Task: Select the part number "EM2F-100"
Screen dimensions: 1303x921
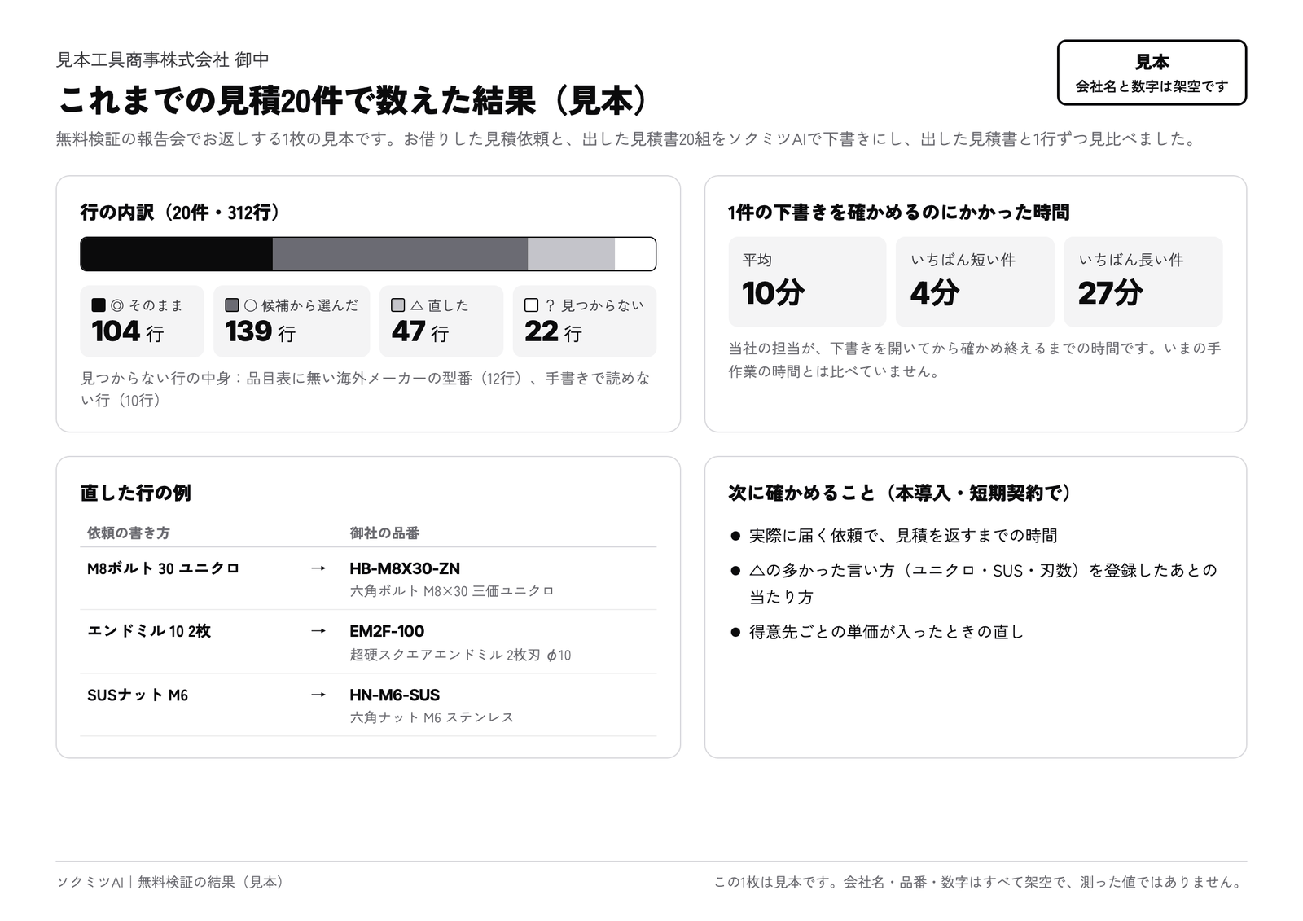Action: pyautogui.click(x=387, y=631)
